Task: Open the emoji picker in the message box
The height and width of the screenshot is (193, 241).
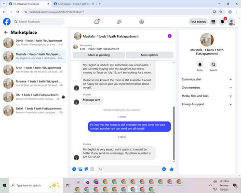Action: coord(164,169)
